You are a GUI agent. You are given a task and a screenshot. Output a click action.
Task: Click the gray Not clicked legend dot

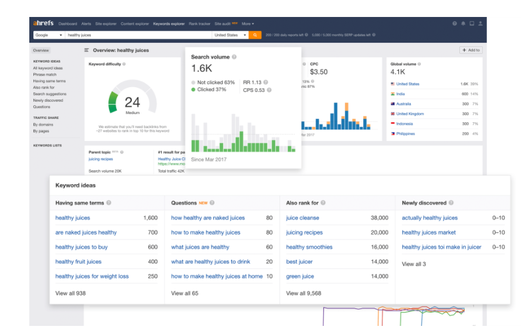click(x=193, y=82)
